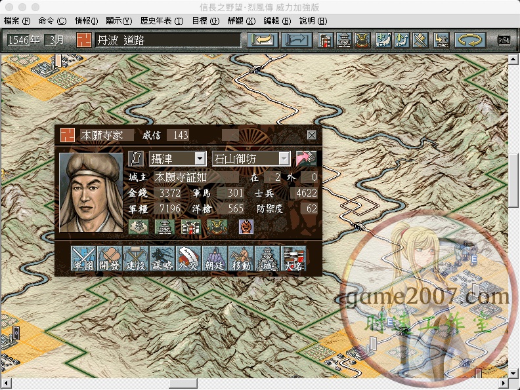Screen dimensions: 520x390
Task: Click the 金錢 value 3372
Action: pyautogui.click(x=168, y=193)
